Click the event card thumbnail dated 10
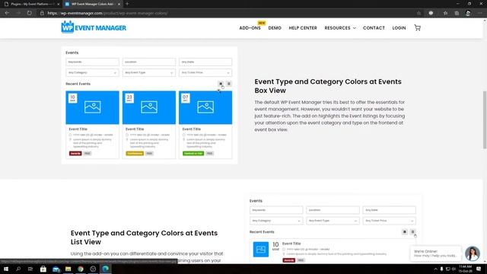The image size is (487, 274). (92, 107)
